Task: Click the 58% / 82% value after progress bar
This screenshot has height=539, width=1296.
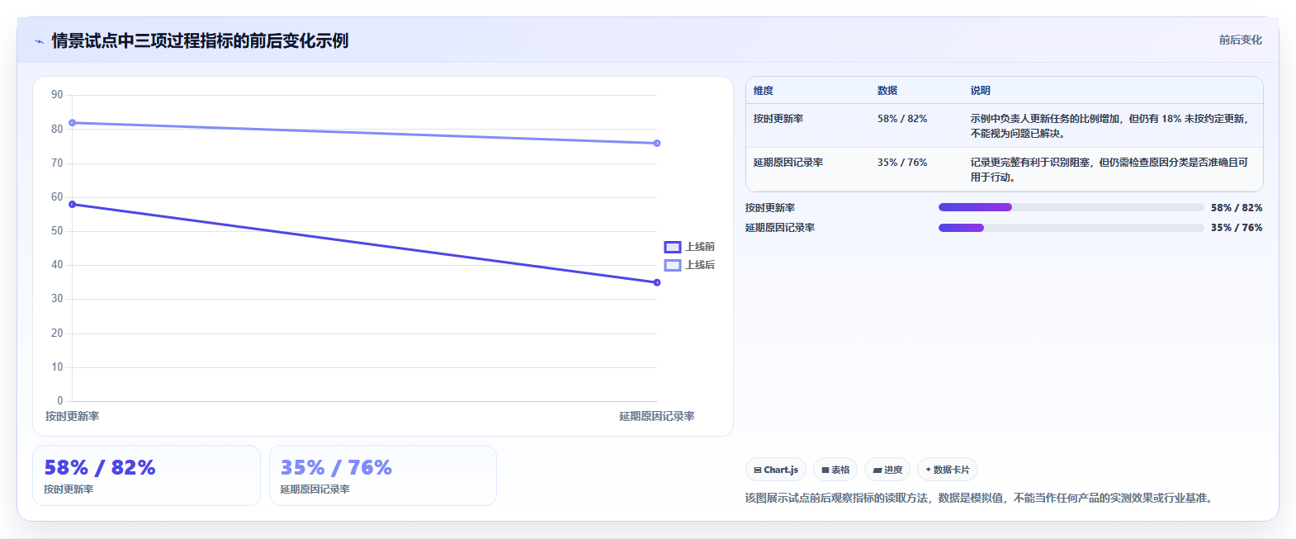Action: click(x=1237, y=208)
